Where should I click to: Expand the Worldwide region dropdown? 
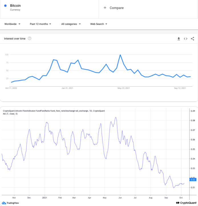(x=12, y=24)
